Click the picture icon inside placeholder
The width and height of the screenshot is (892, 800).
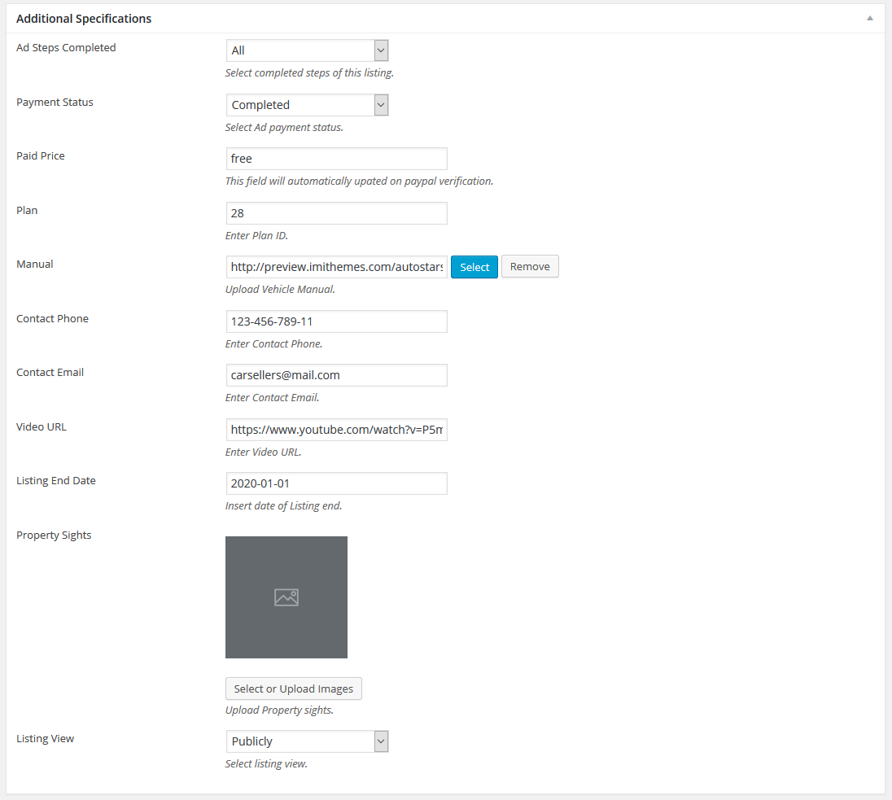[286, 597]
